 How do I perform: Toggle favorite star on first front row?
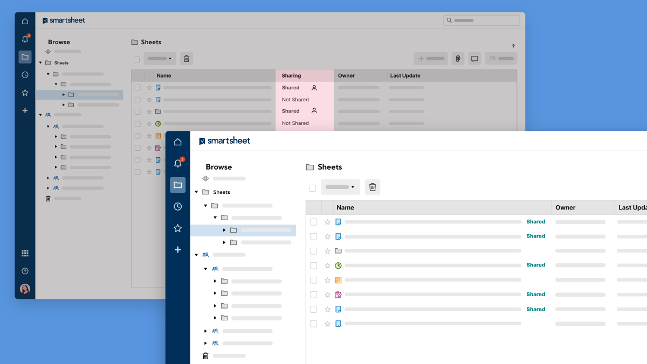[x=327, y=222]
